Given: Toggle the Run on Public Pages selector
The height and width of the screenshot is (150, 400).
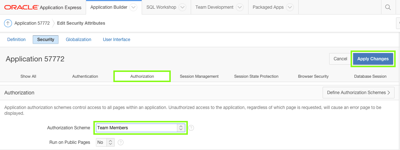Looking at the screenshot, I should tap(105, 142).
